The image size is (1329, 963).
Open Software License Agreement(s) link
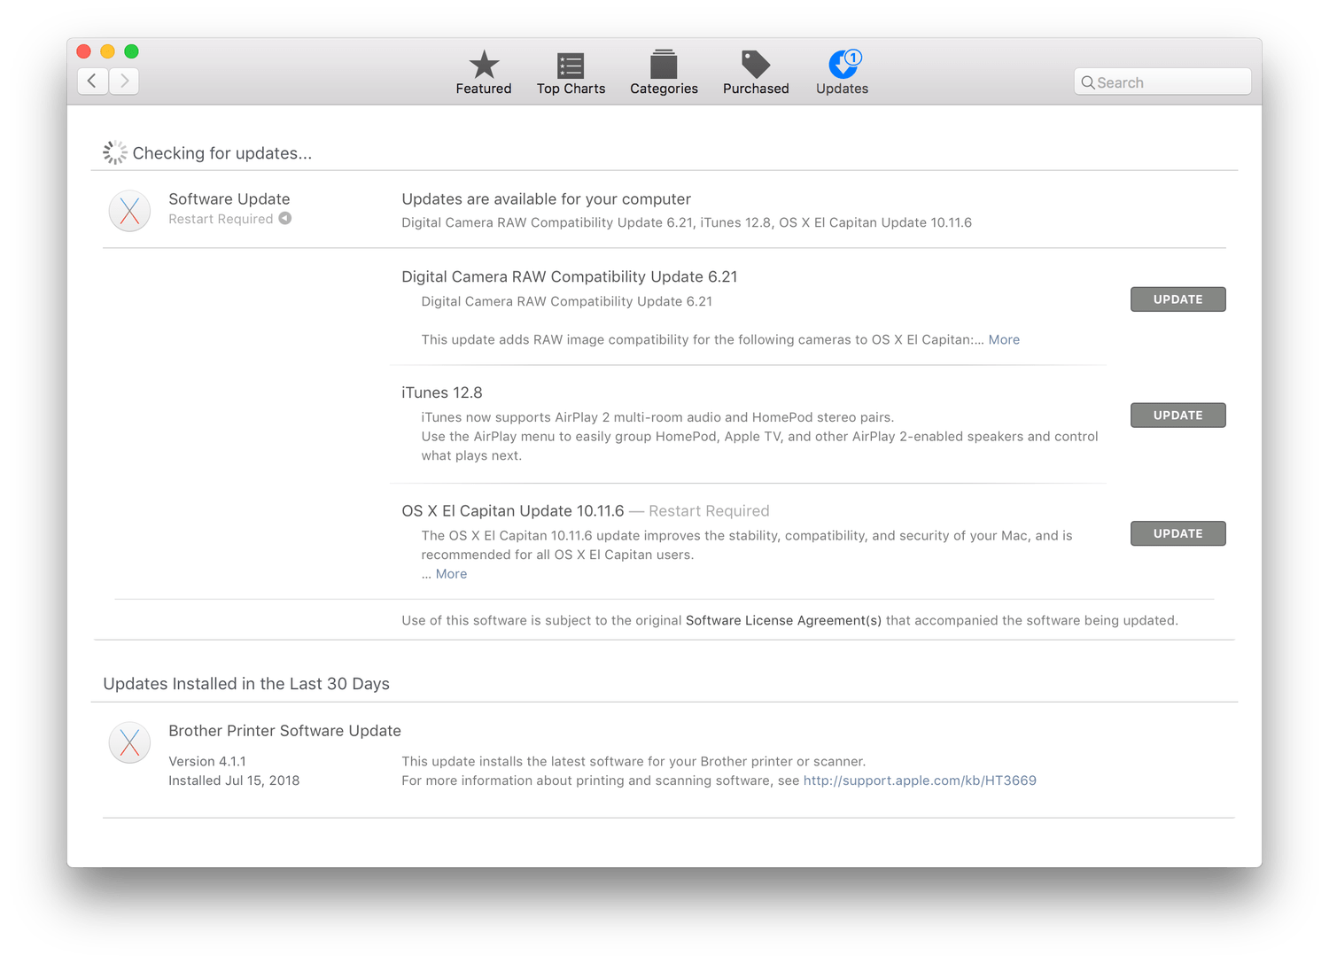(783, 620)
